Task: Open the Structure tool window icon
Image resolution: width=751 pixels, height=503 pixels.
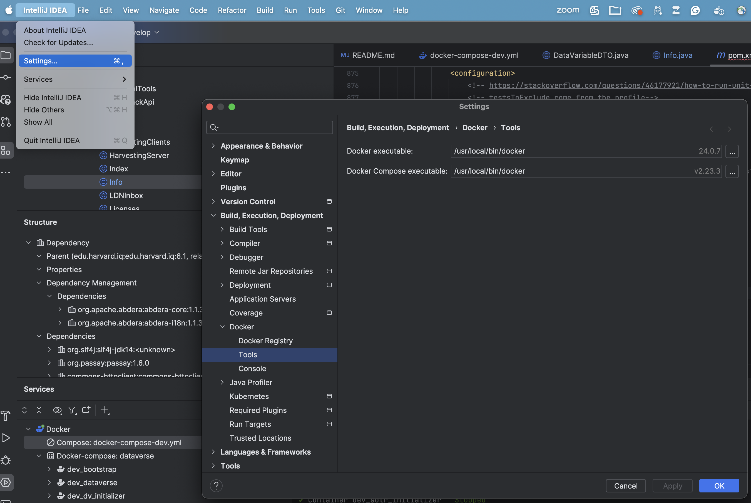Action: tap(6, 150)
